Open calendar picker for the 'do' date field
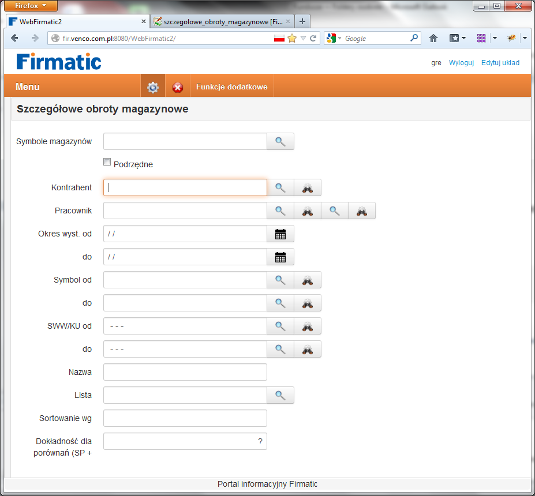The image size is (535, 496). coord(280,257)
